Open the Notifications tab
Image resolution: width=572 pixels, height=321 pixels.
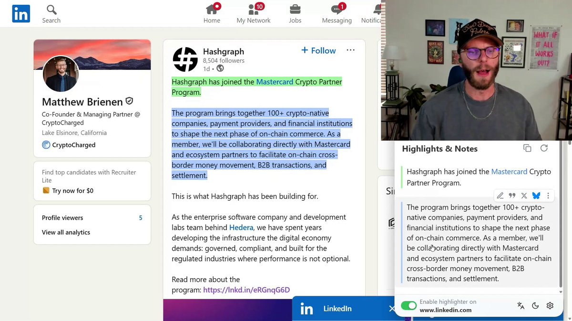point(372,13)
